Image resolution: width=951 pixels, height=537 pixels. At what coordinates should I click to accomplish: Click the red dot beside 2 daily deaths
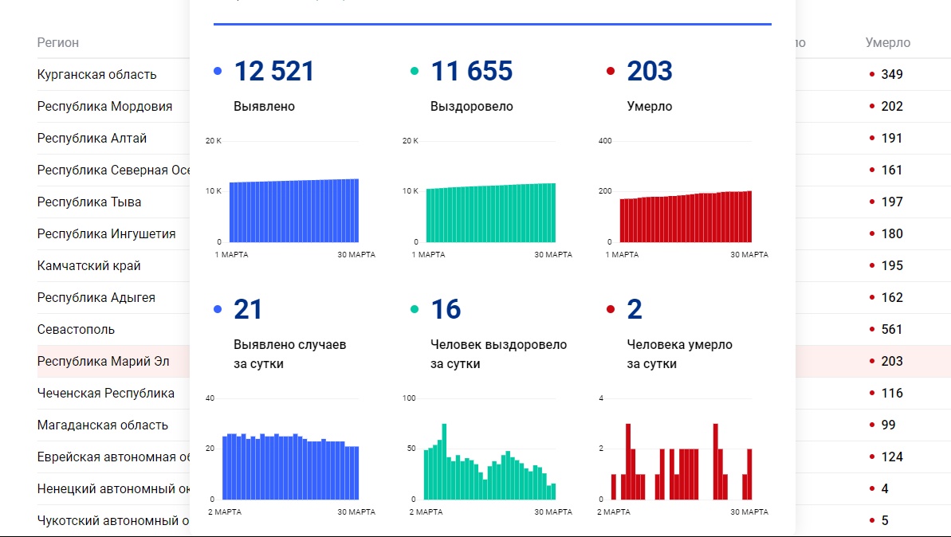[611, 309]
